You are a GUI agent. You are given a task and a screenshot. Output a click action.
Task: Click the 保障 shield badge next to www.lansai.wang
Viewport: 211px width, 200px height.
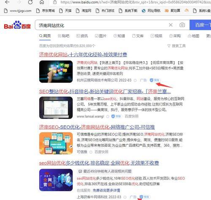tap(116, 116)
